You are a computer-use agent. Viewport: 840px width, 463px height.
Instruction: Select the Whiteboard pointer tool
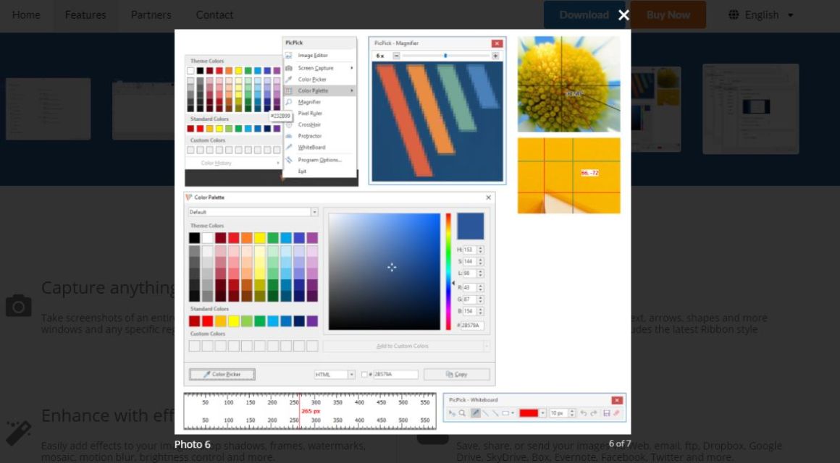tap(452, 413)
